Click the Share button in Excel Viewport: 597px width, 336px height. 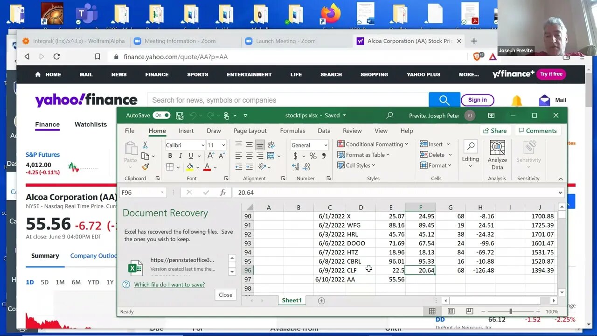tap(495, 131)
